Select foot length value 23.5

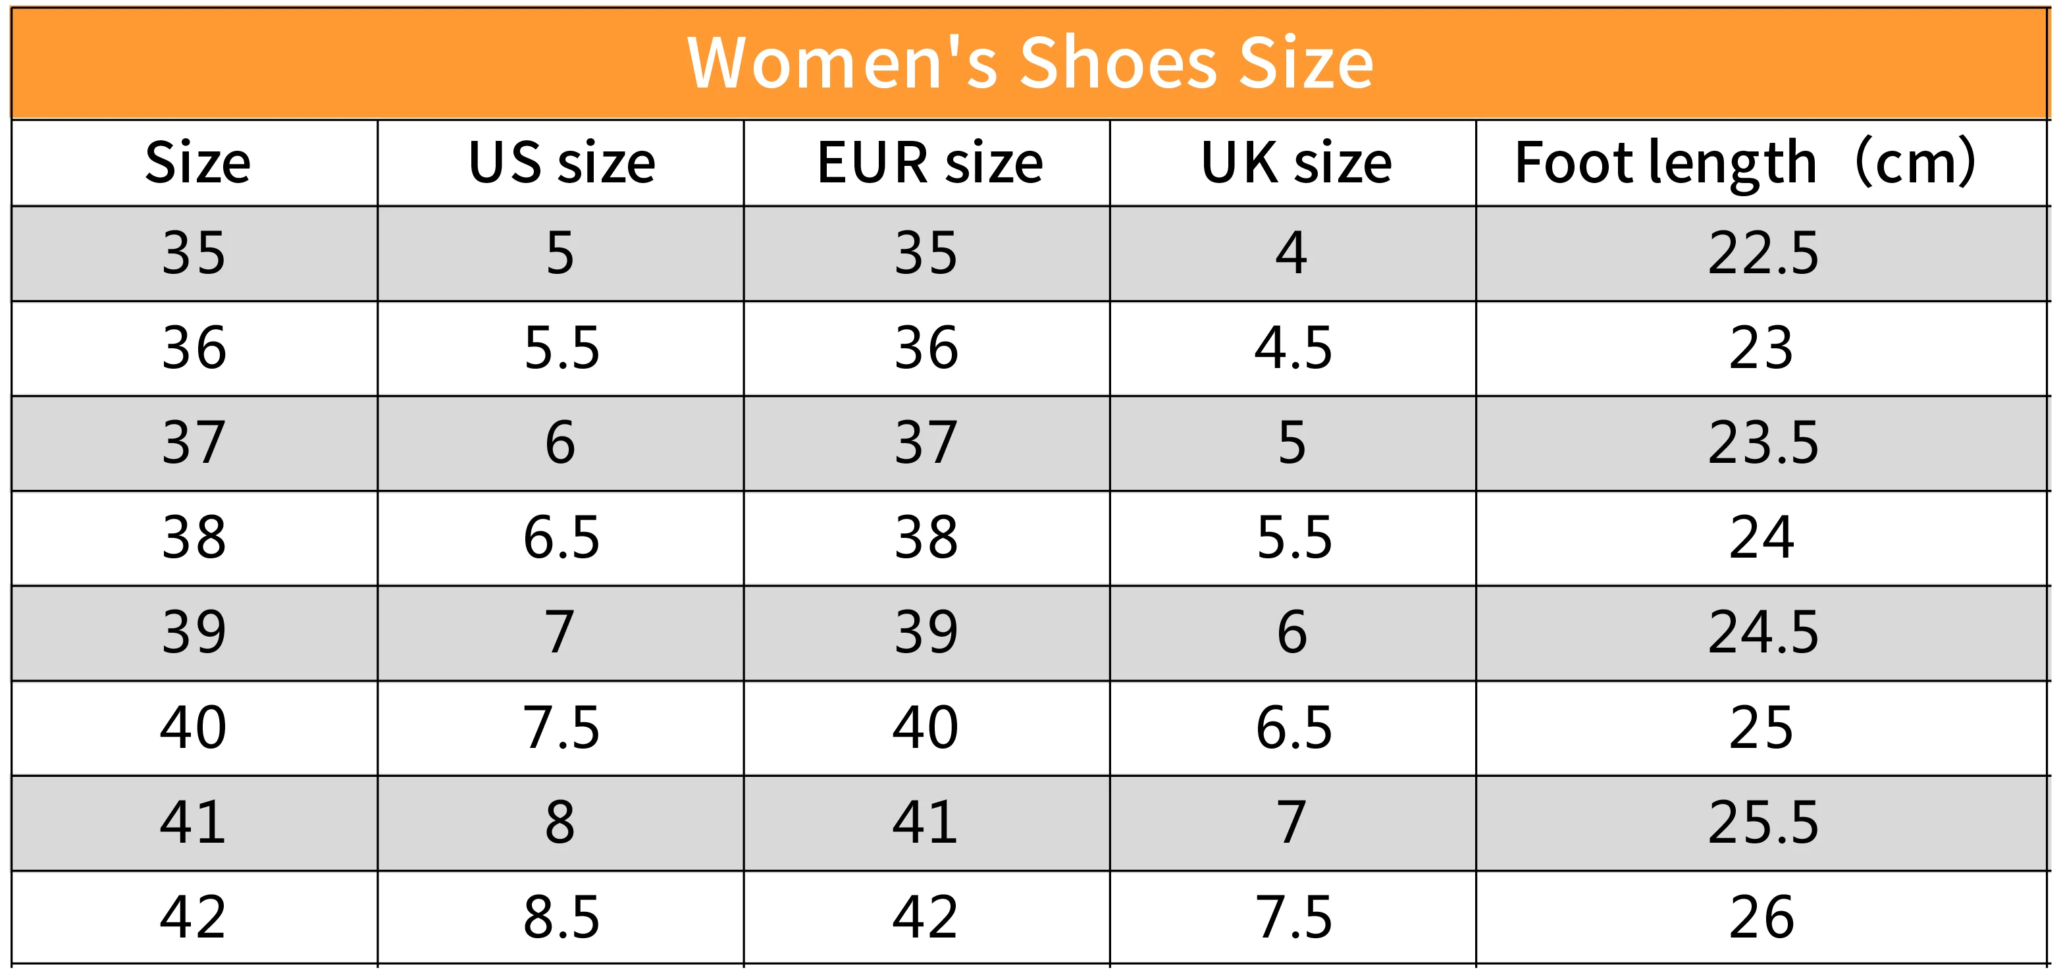click(1763, 442)
